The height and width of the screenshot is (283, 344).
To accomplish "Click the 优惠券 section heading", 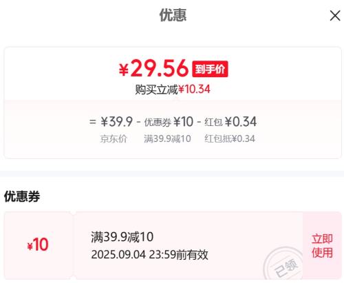I will 22,196.
